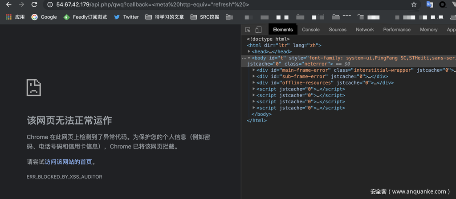
Task: Bookmark this page with star icon
Action: (x=414, y=5)
